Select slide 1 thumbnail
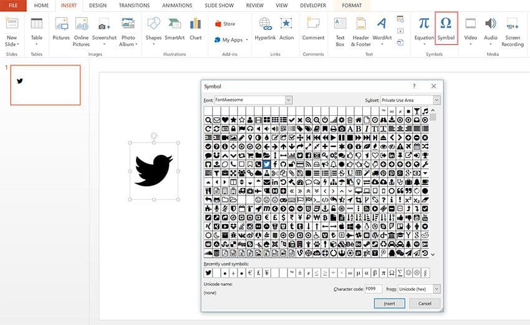This screenshot has width=530, height=325. click(x=46, y=85)
